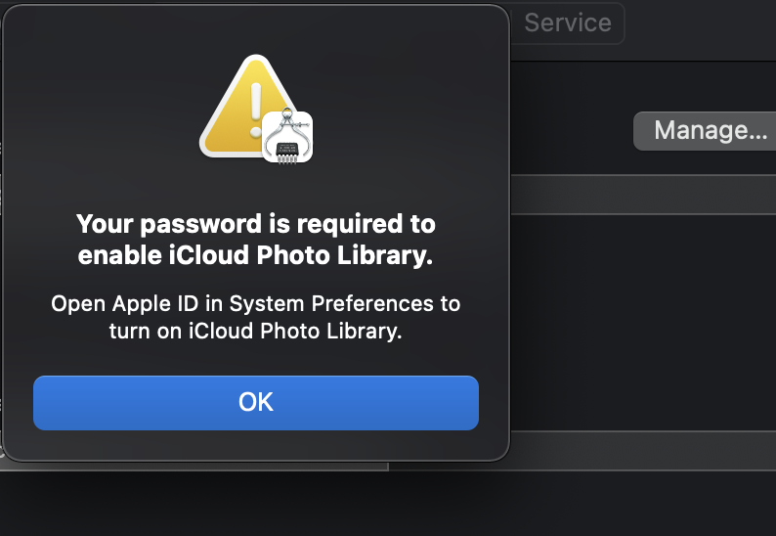
Task: Click blank dialog space left of the warning icon
Action: point(98,108)
